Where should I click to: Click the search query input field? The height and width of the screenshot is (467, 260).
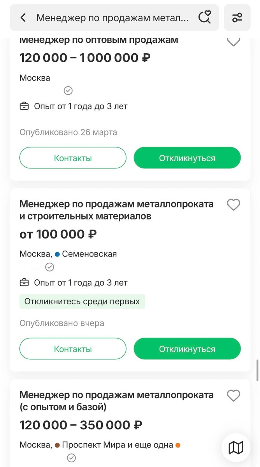pyautogui.click(x=113, y=17)
